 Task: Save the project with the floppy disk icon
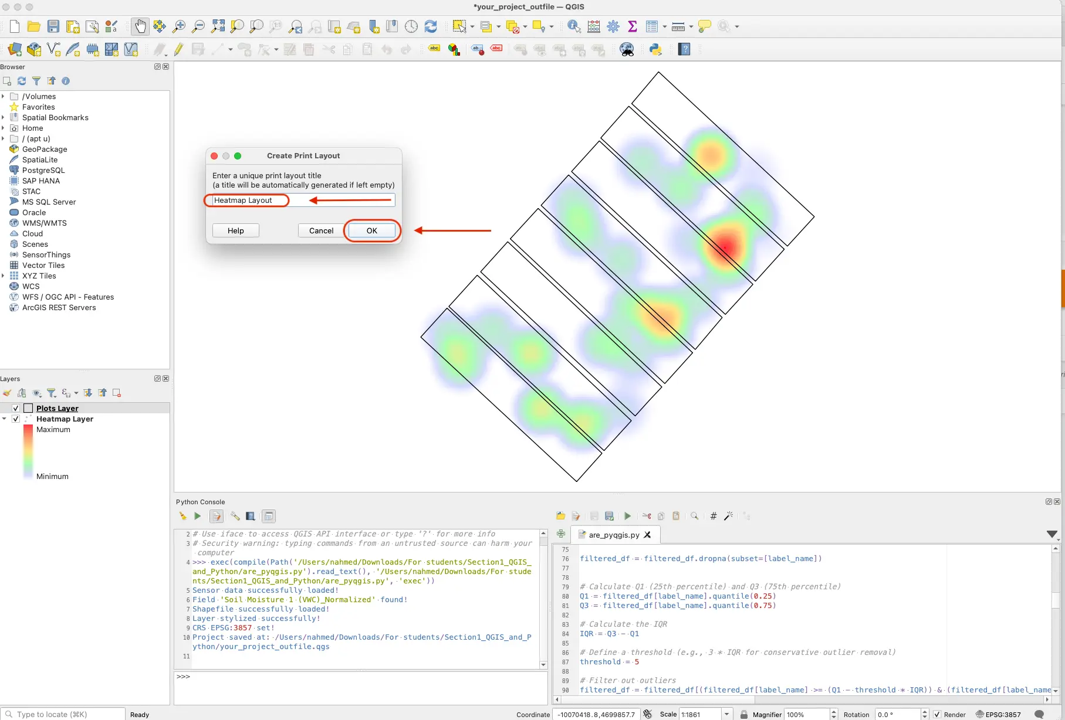[53, 26]
